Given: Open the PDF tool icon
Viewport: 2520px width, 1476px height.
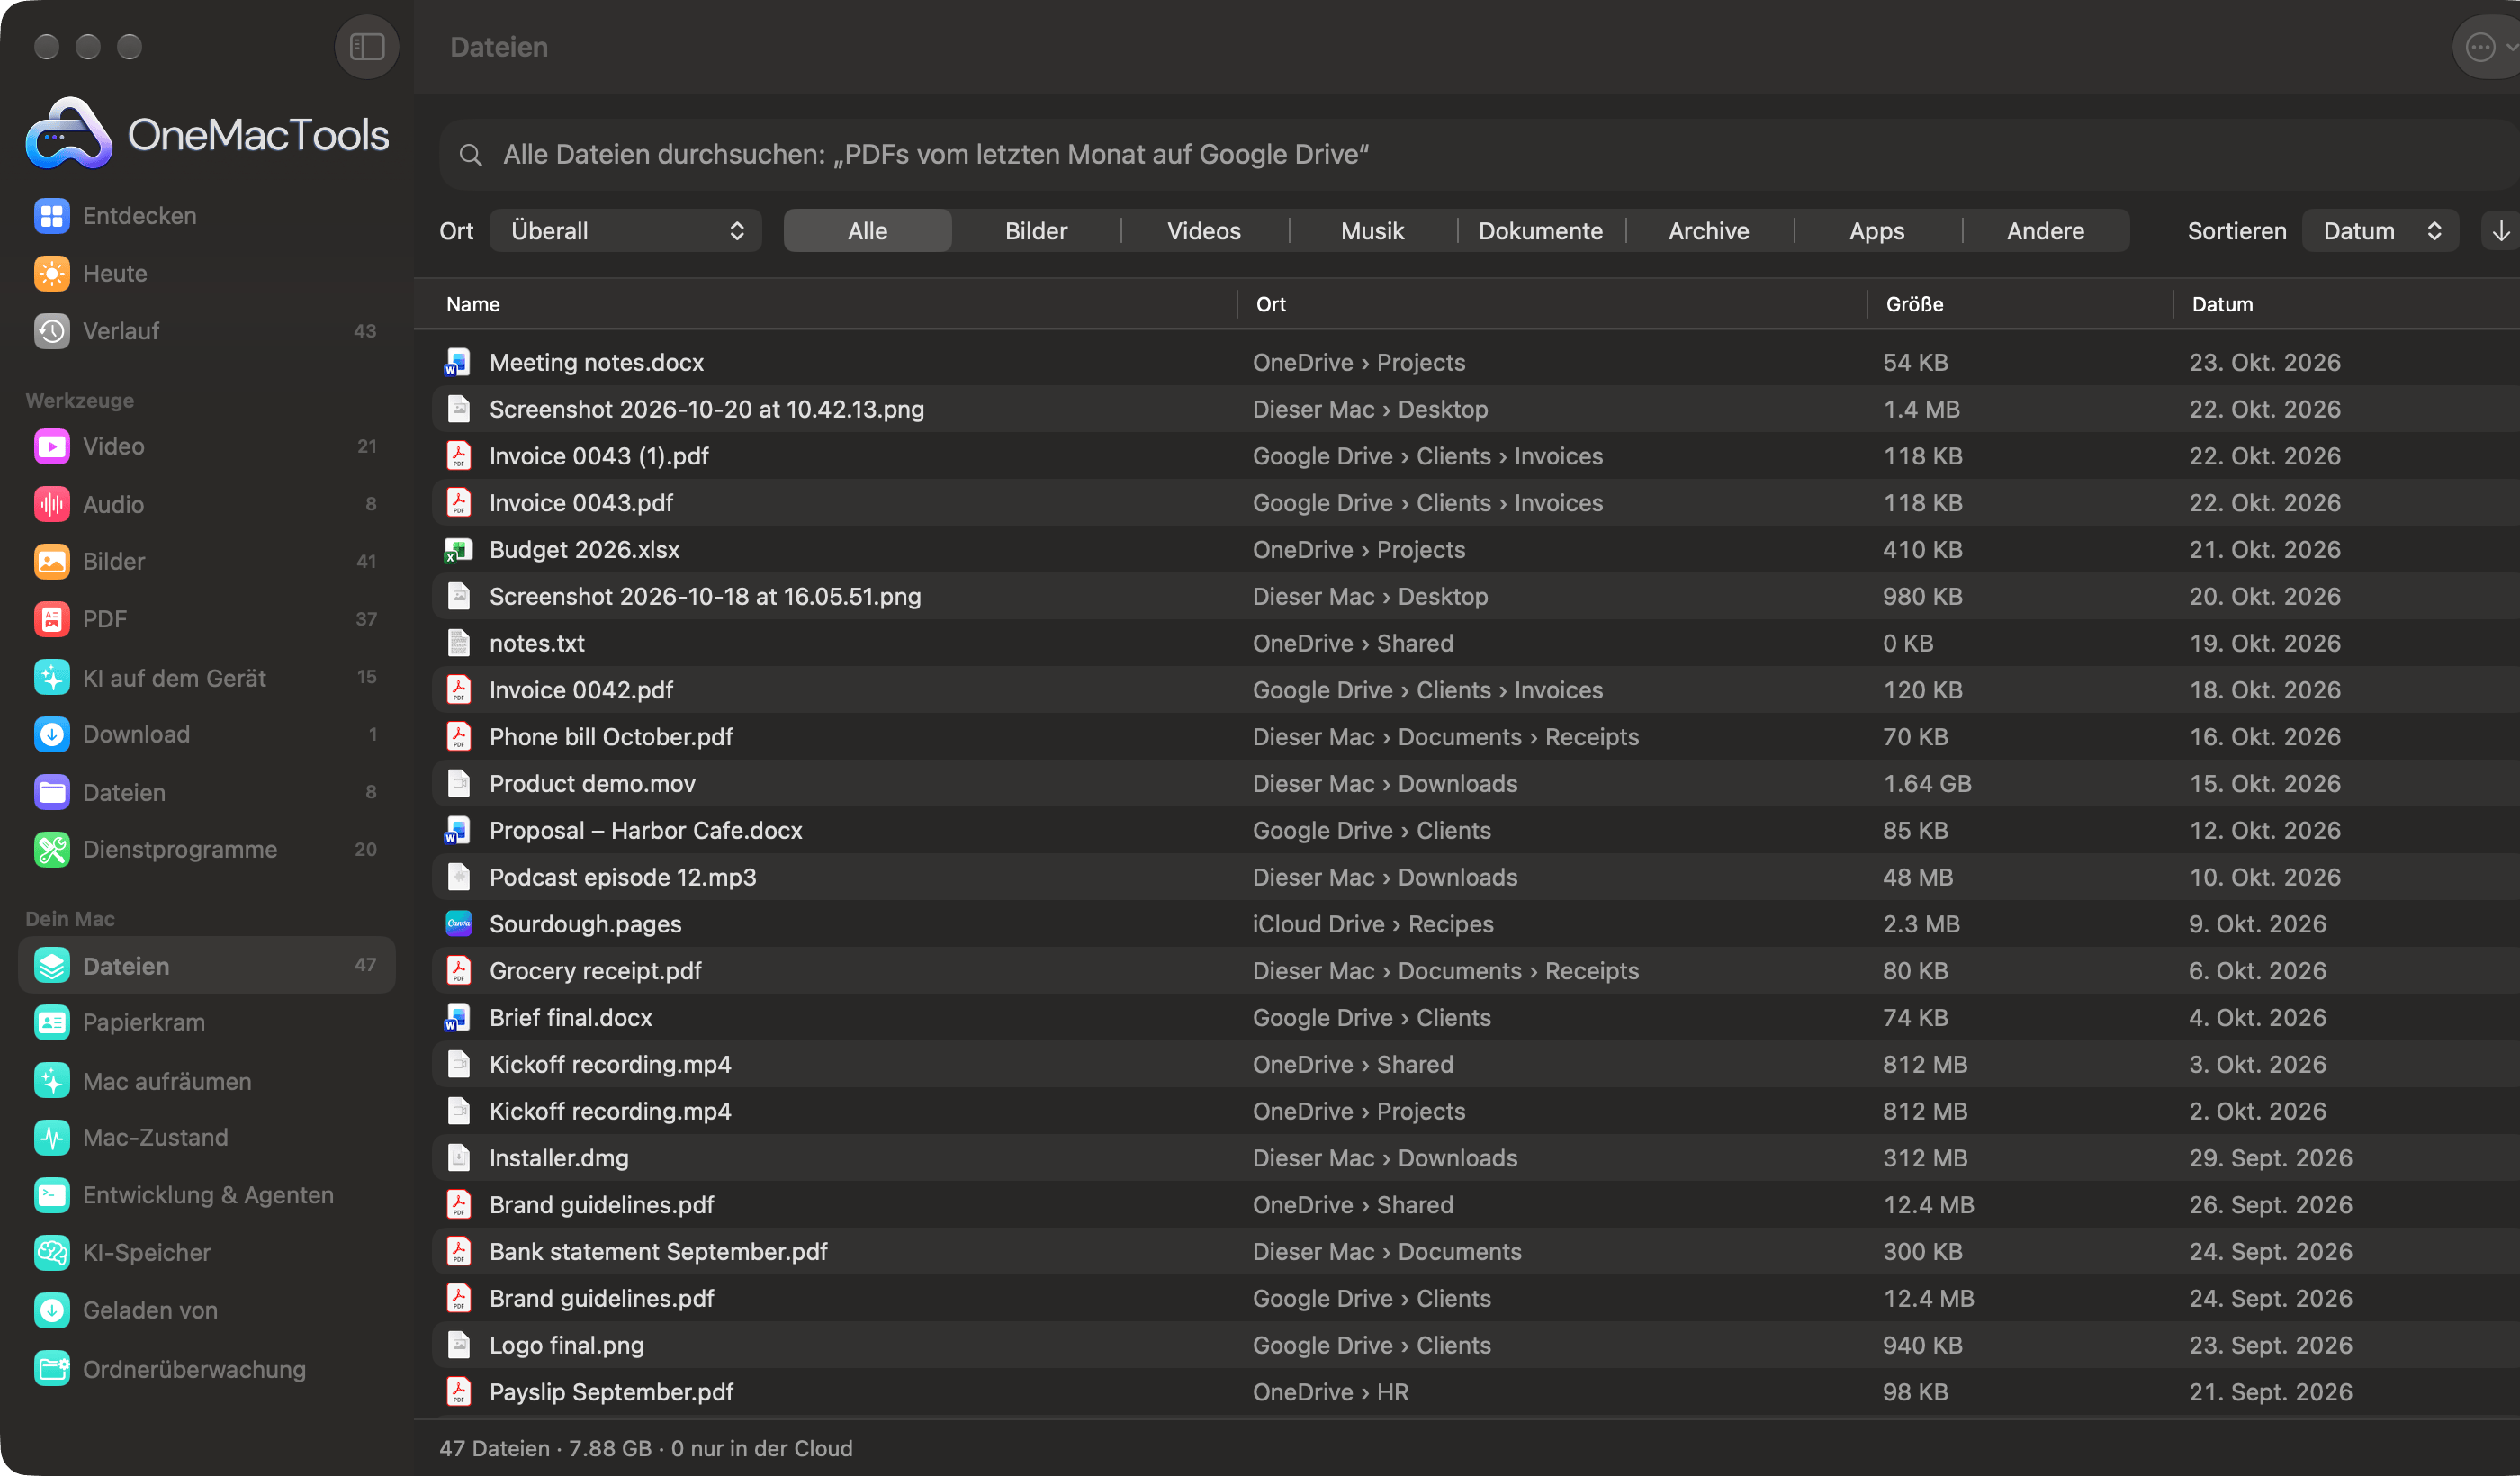Looking at the screenshot, I should (x=52, y=619).
